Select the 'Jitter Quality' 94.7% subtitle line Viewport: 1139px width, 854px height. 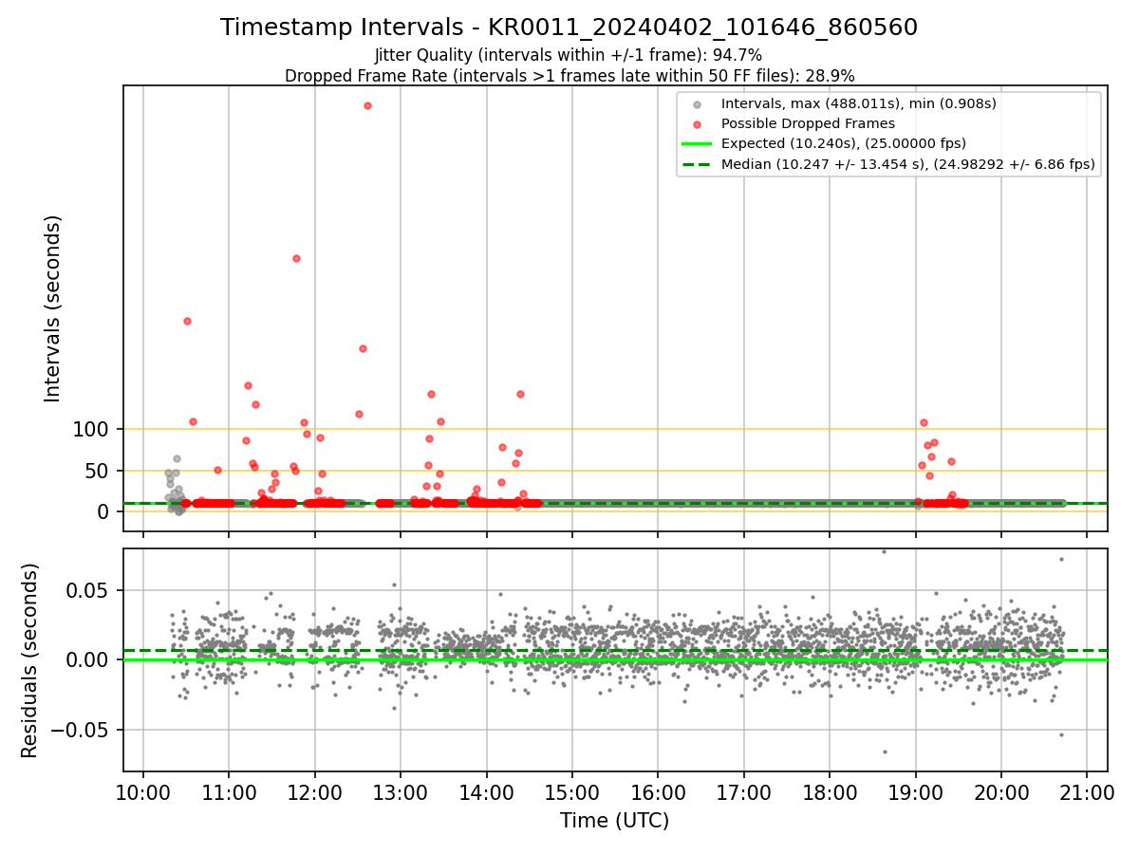[569, 55]
